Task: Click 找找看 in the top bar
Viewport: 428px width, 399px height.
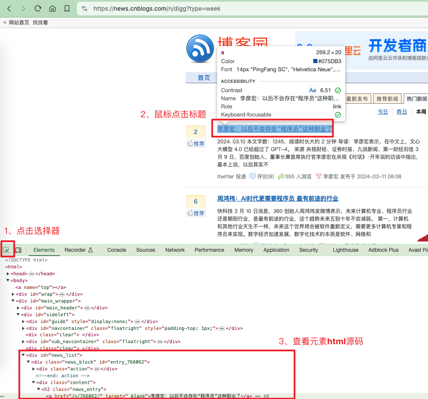Action: click(x=40, y=22)
